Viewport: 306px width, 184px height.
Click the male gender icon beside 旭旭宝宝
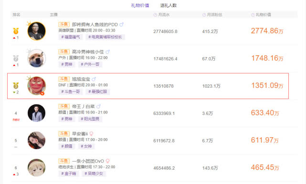[x=94, y=79]
